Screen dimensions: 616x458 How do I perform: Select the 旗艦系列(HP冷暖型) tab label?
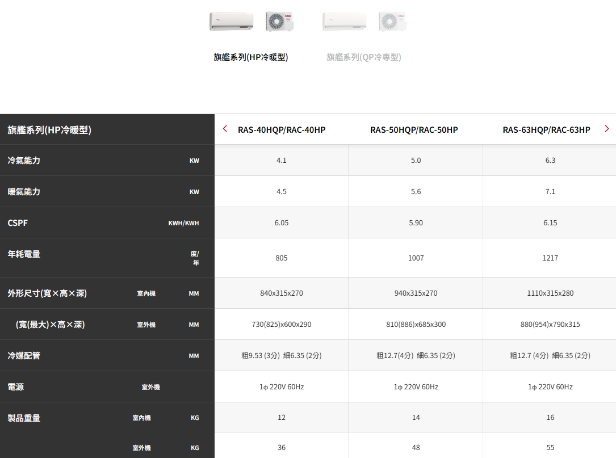point(251,57)
